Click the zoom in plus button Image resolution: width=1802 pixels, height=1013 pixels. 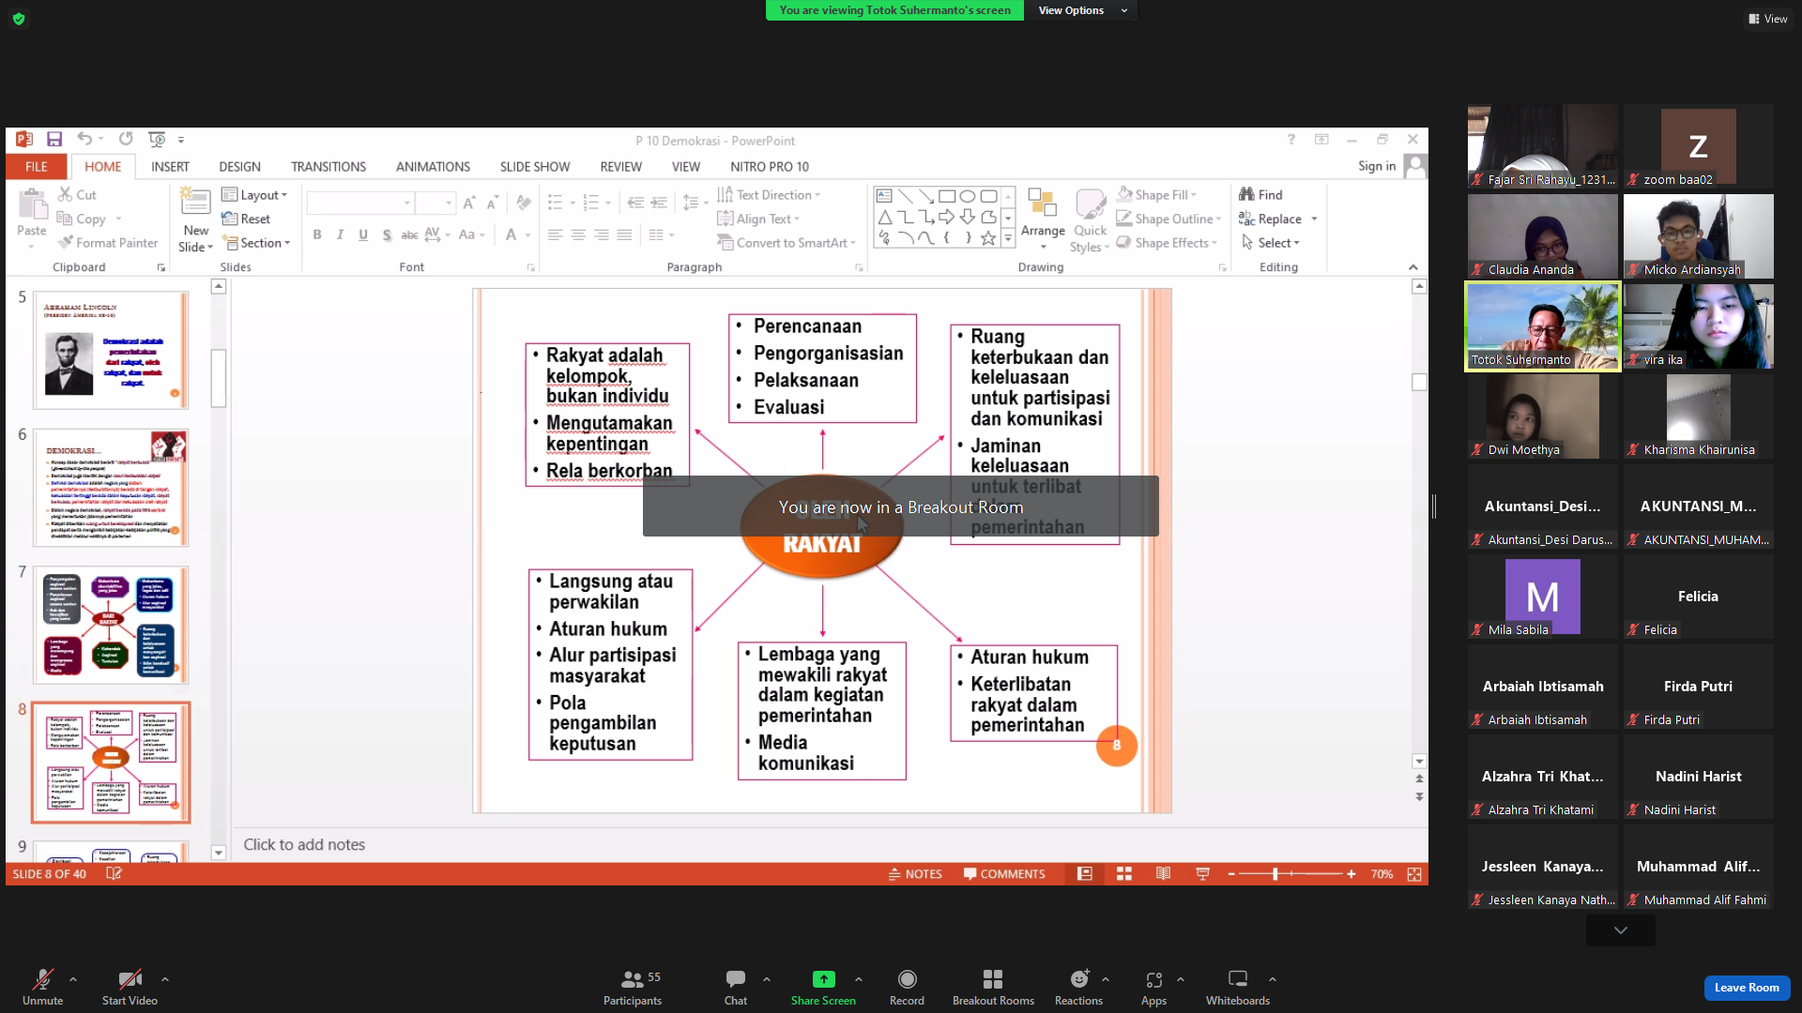click(1351, 874)
